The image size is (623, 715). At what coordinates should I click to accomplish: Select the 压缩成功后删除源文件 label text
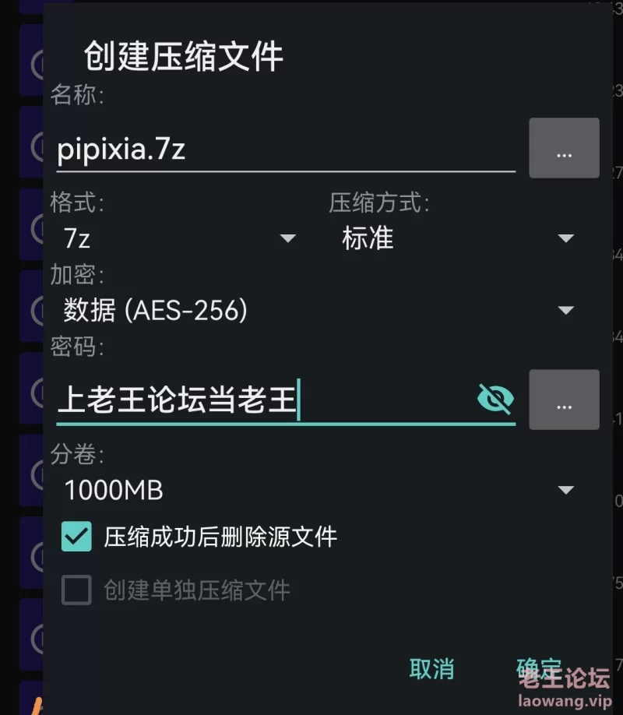220,537
